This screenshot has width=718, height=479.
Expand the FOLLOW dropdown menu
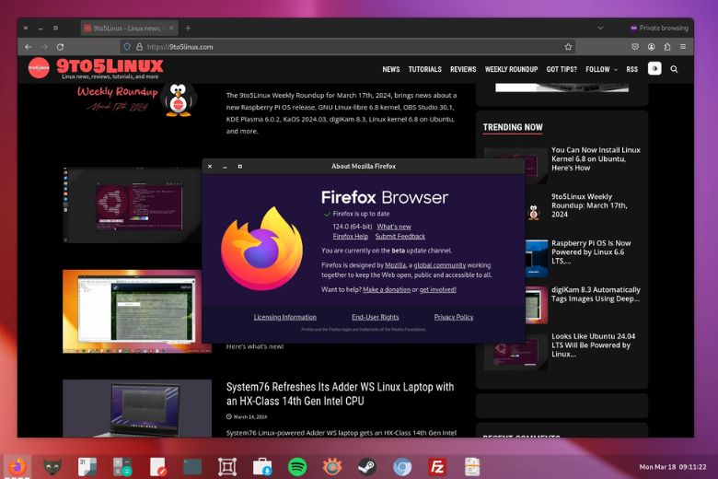(601, 69)
